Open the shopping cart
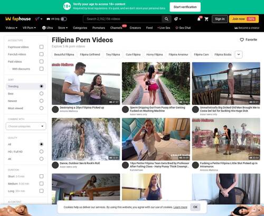 [206, 19]
